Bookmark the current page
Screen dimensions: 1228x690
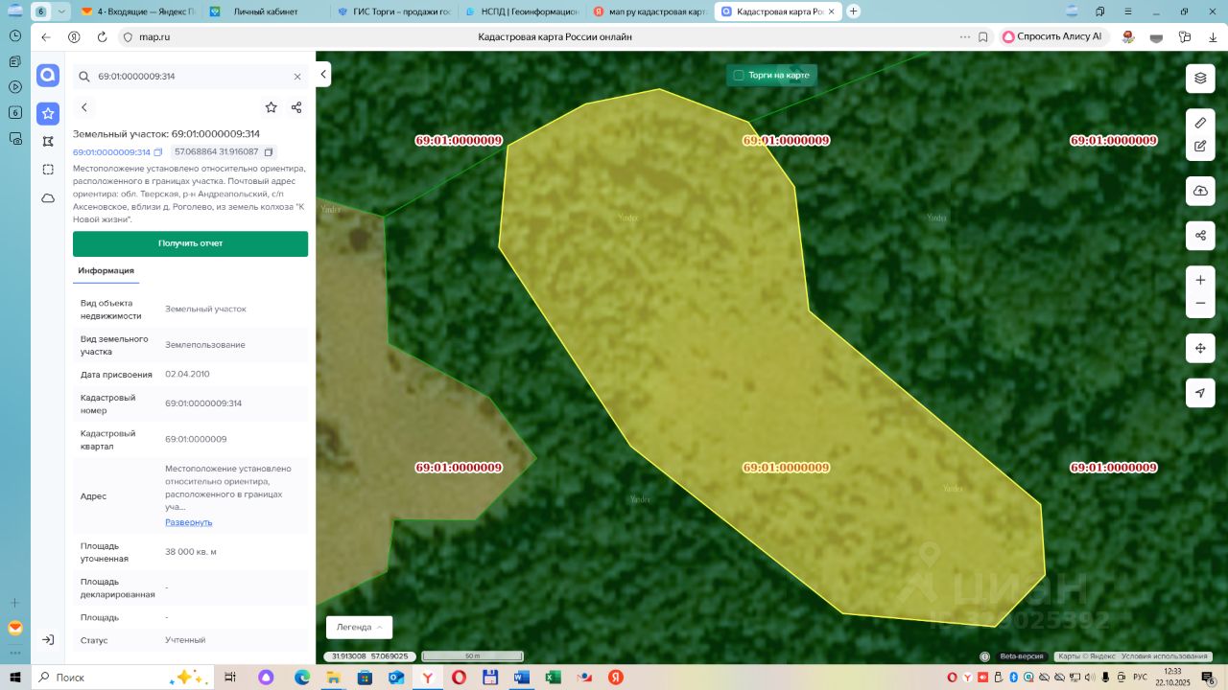tap(983, 36)
